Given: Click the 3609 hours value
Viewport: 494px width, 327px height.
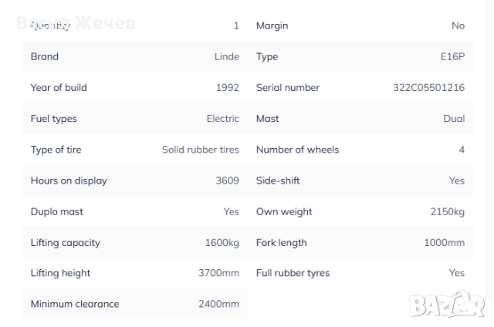Looking at the screenshot, I should [x=228, y=180].
